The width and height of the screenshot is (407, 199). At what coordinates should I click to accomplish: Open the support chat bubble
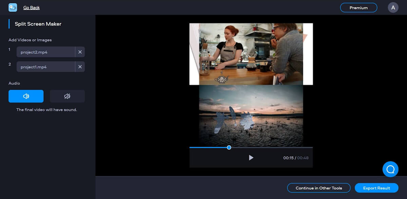click(390, 169)
